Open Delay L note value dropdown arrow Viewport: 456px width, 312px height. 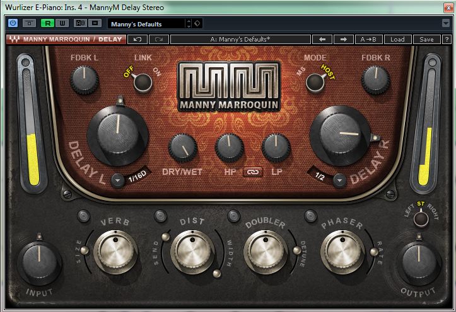pyautogui.click(x=117, y=181)
